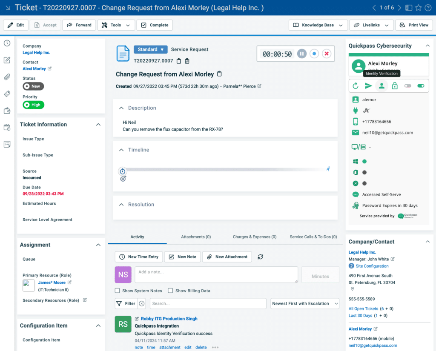The width and height of the screenshot is (436, 351).
Task: Click the Quickpass refresh icon
Action: tap(356, 86)
